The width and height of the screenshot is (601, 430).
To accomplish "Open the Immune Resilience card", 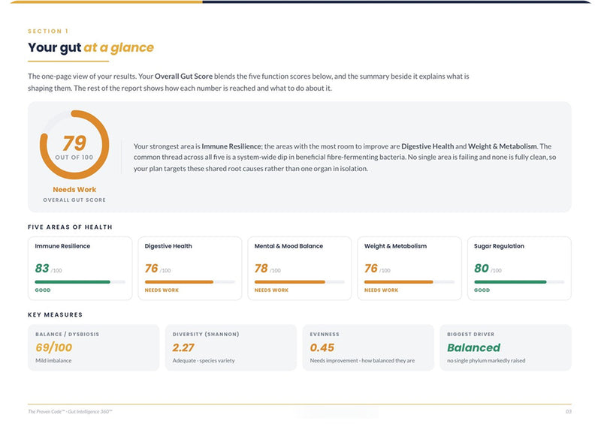I will coord(80,268).
